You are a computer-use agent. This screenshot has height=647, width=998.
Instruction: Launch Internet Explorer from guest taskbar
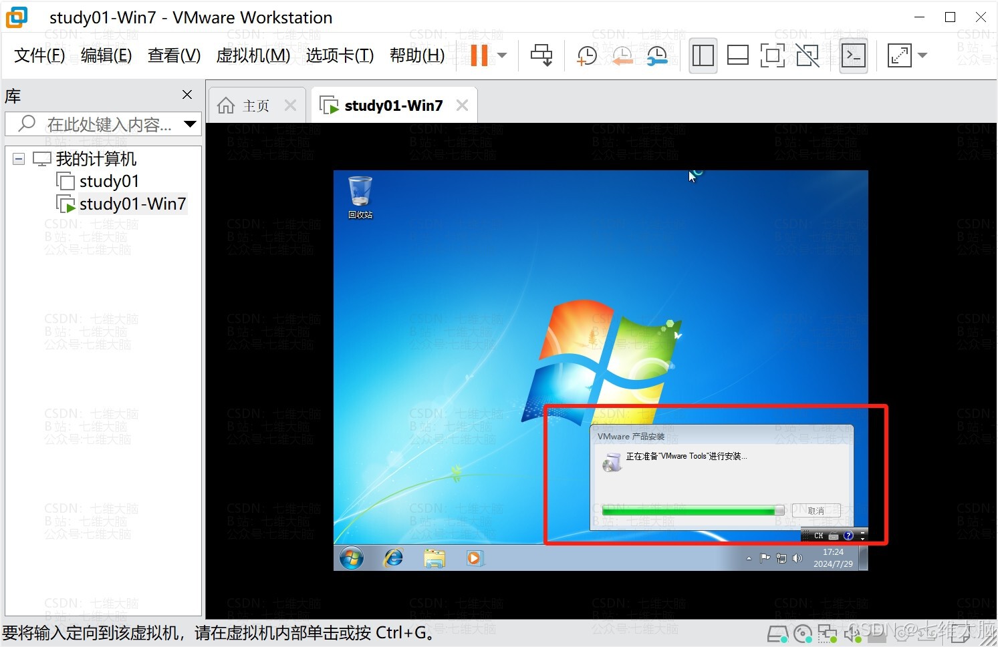[x=394, y=558]
